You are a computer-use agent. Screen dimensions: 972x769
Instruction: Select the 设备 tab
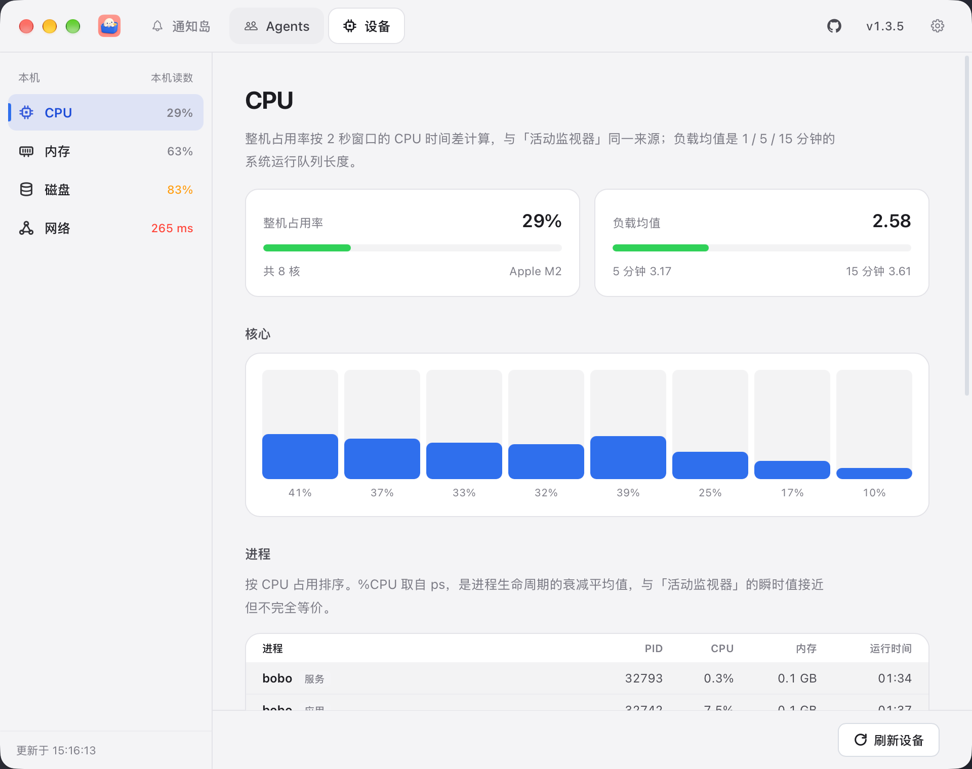(x=367, y=26)
